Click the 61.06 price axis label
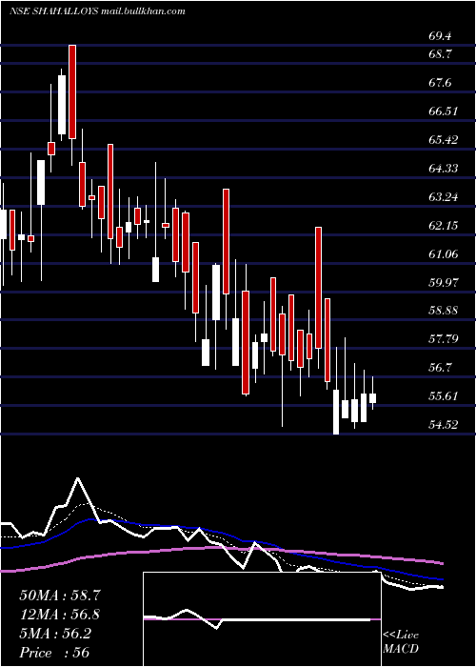Image resolution: width=476 pixels, height=667 pixels. pyautogui.click(x=444, y=254)
